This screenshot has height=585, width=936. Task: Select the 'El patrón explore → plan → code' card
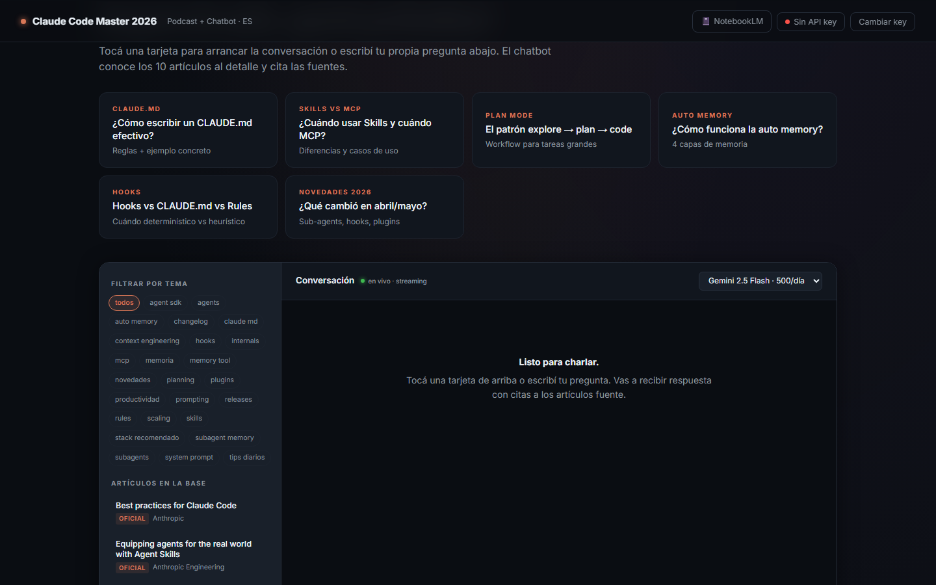pos(561,130)
